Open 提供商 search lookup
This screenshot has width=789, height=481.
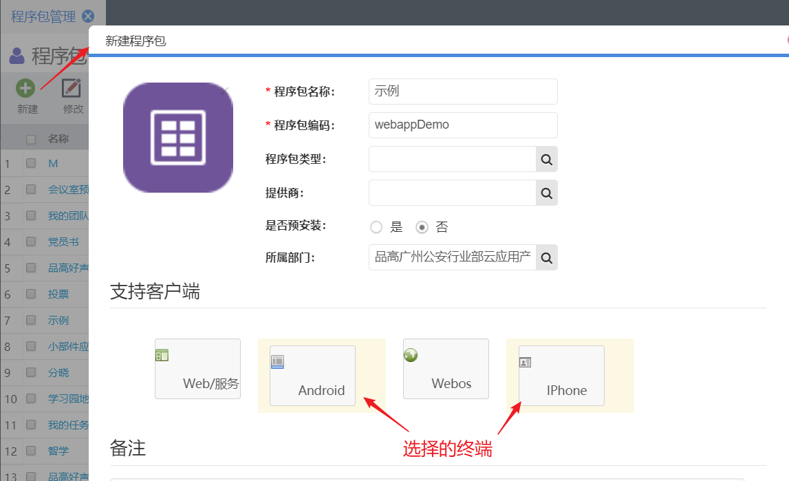click(546, 193)
